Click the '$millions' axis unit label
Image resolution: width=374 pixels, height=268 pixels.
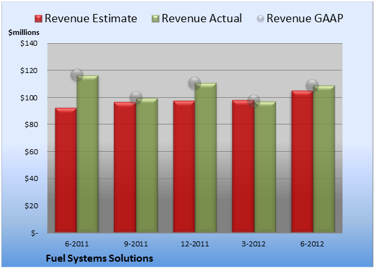[24, 32]
